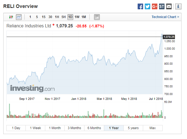
Task: Select 1M interval
Action: pyautogui.click(x=84, y=17)
